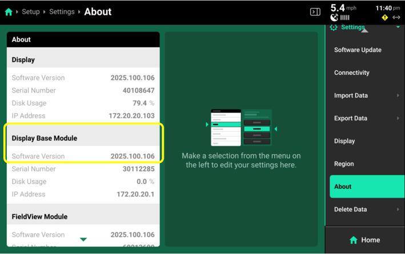This screenshot has width=405, height=254.
Task: Tap the double-arrow connection icon
Action: click(x=396, y=18)
